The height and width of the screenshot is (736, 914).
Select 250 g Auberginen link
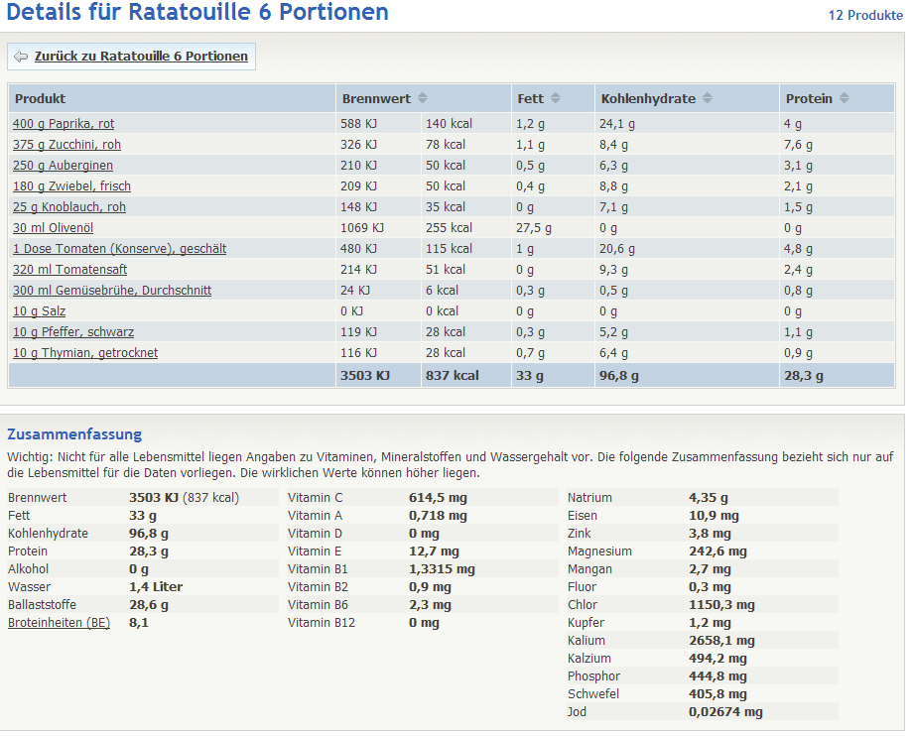click(63, 166)
